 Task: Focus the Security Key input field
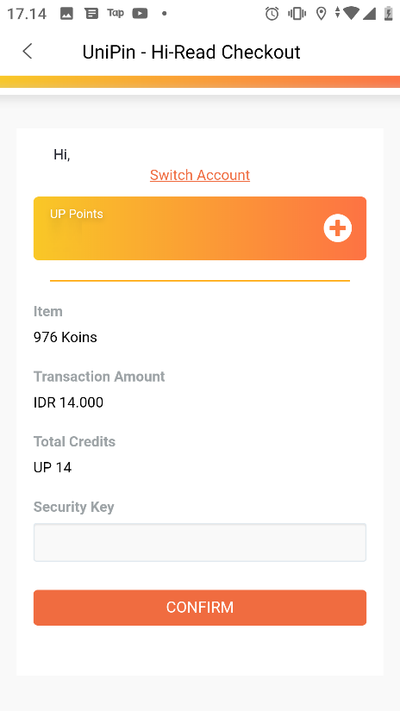[x=200, y=543]
